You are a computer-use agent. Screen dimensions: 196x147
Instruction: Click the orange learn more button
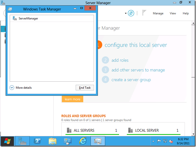coord(72,99)
